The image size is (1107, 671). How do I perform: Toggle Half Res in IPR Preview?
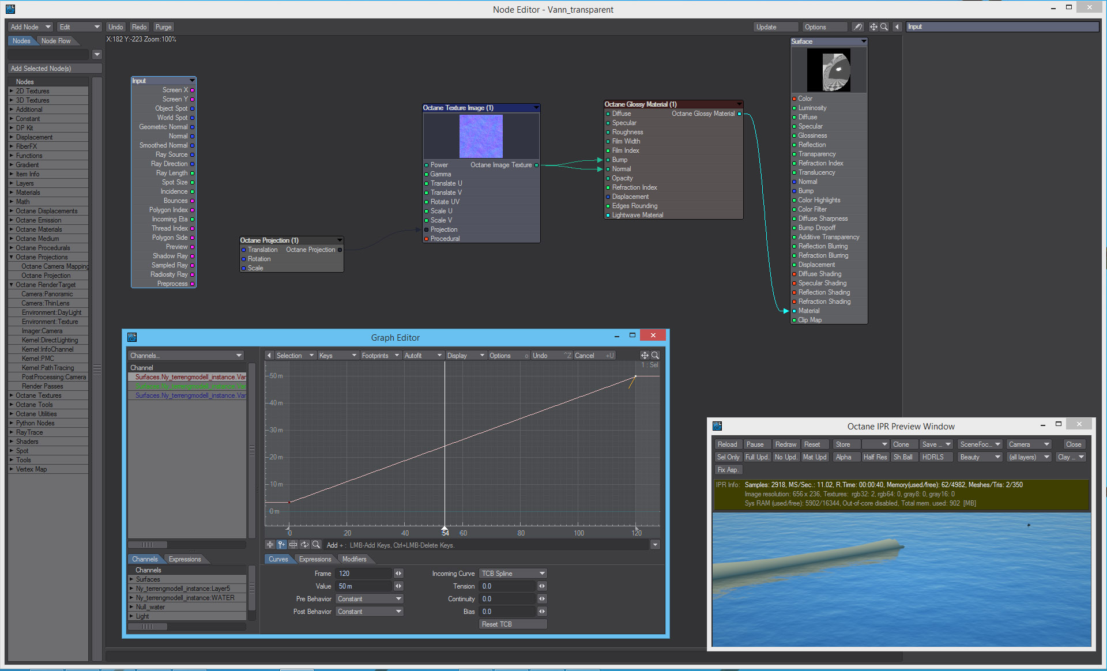click(x=875, y=457)
